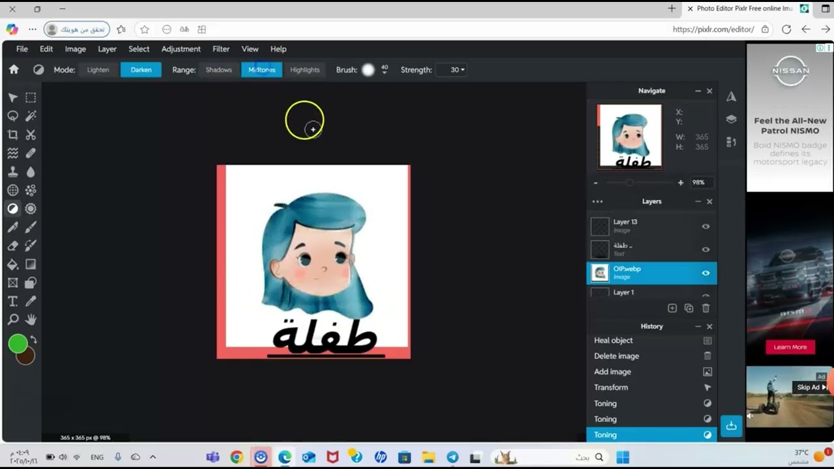
Task: Select the Marquee selection tool
Action: point(31,98)
